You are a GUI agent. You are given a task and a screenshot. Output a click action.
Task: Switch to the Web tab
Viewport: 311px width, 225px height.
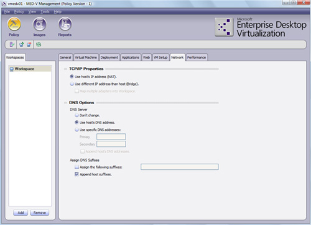(x=146, y=58)
